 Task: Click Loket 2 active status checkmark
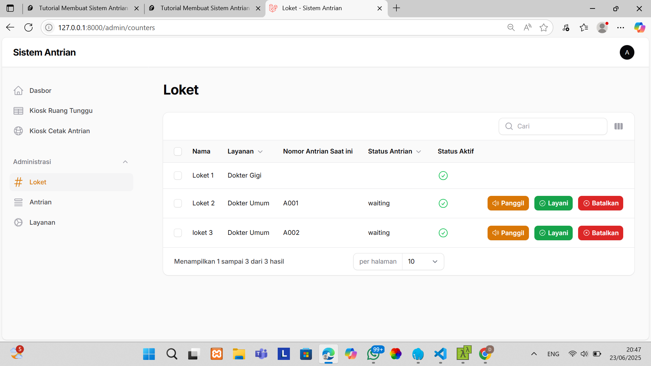tap(443, 203)
